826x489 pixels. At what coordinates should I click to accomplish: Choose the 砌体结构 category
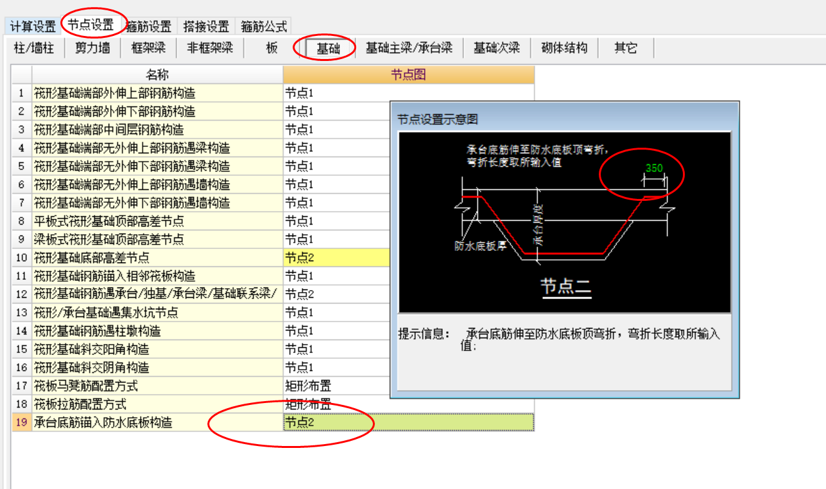click(x=564, y=48)
